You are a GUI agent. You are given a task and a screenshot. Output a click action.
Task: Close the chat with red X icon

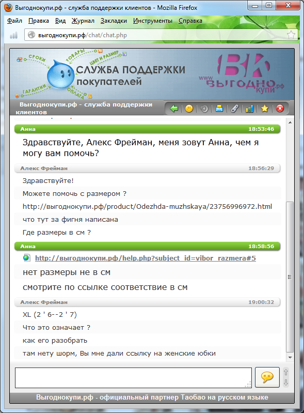[280, 109]
